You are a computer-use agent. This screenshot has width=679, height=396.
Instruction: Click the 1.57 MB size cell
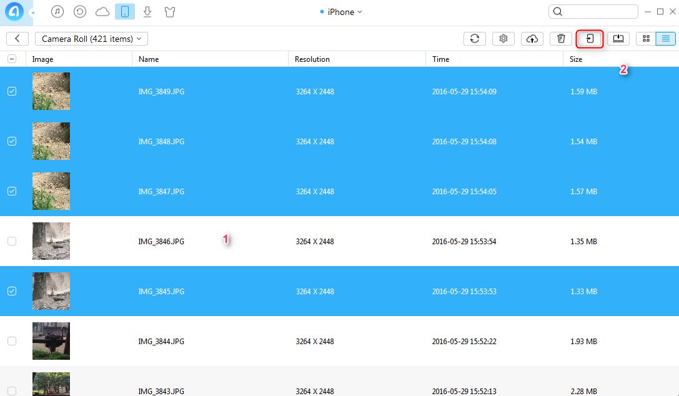click(x=583, y=192)
